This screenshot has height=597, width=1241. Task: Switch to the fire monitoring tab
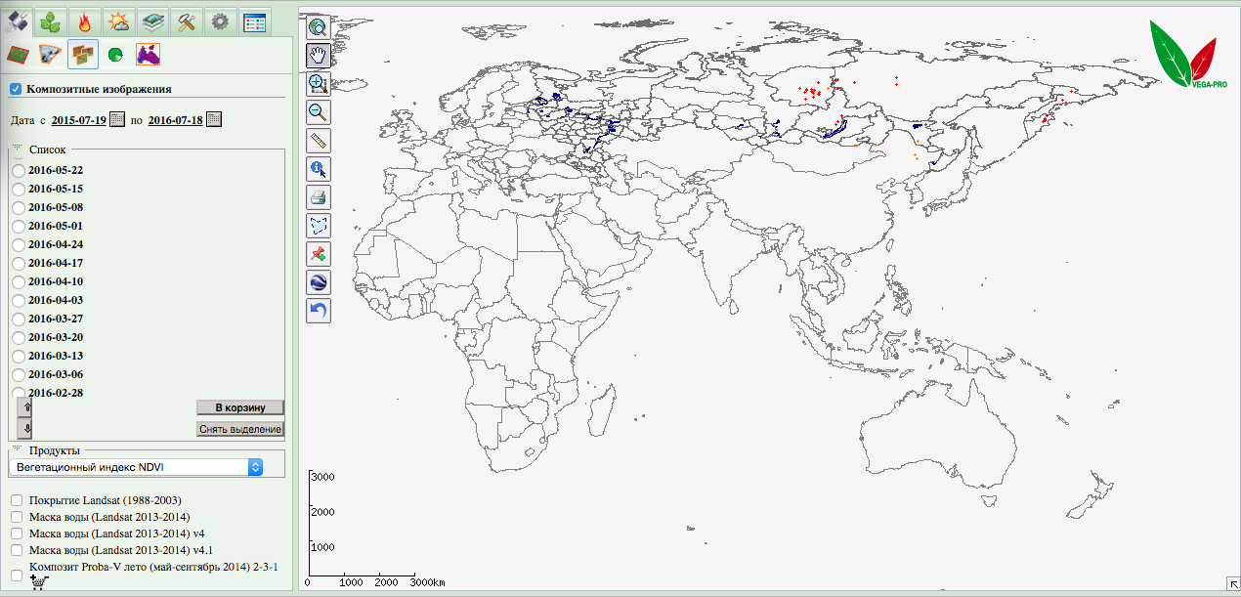85,21
